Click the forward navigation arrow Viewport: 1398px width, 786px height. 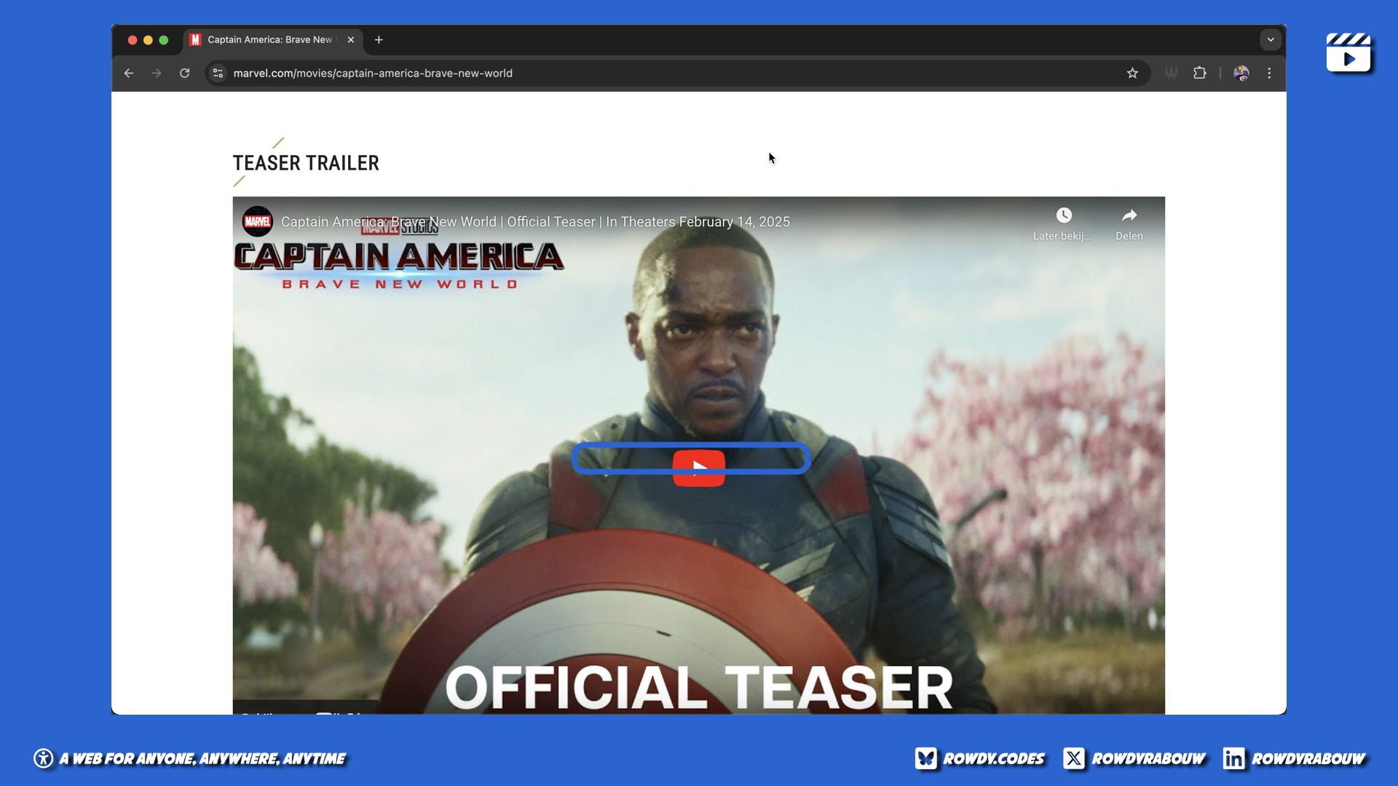click(x=157, y=73)
